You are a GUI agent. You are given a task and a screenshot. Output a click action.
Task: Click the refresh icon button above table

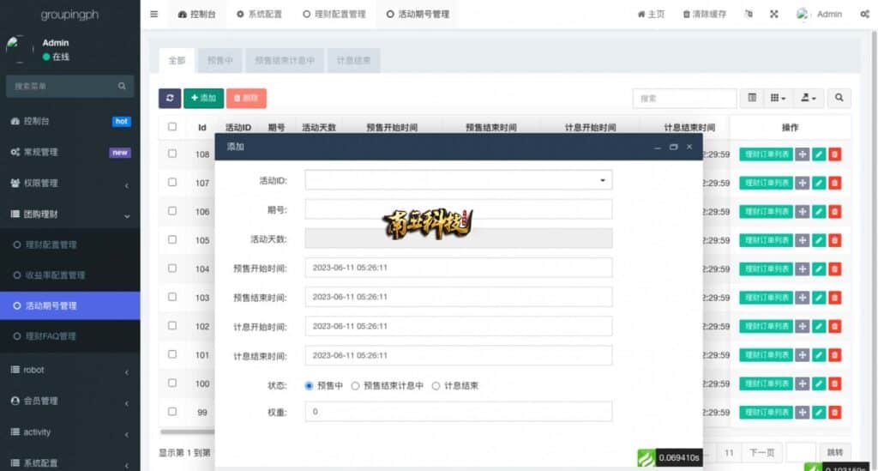point(170,99)
